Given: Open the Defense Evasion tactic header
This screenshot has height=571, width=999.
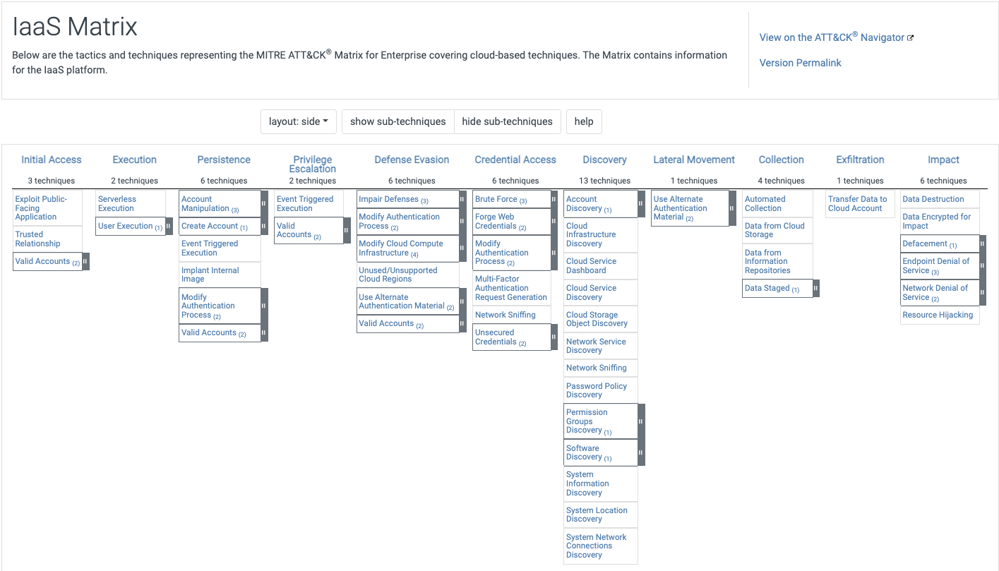Looking at the screenshot, I should click(x=412, y=160).
